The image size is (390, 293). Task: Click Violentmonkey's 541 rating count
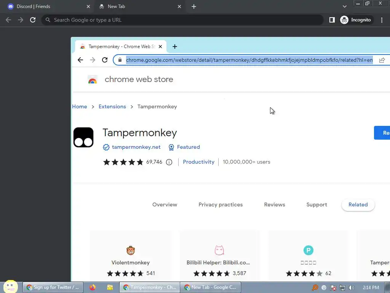[150, 273]
